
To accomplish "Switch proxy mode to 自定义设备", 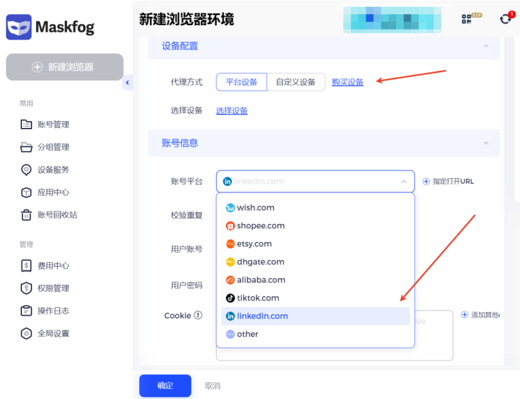I will pos(295,82).
